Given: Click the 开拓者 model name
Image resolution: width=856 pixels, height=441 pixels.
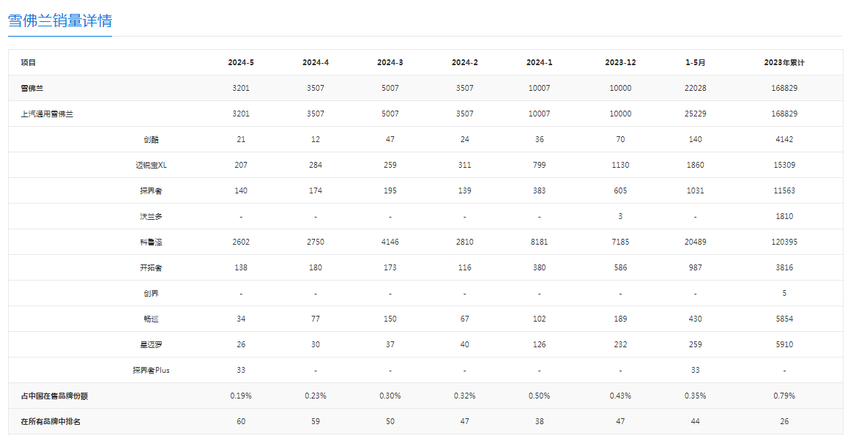Looking at the screenshot, I should (x=152, y=267).
